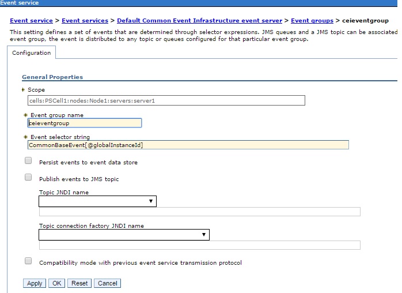This screenshot has width=402, height=293.
Task: Go to Event services breadcrumb link
Action: 85,21
